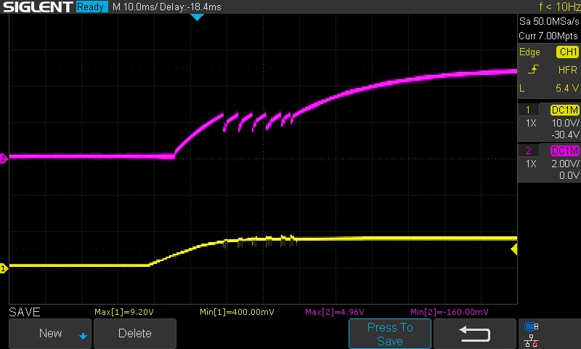The image size is (581, 349).
Task: Go back with the return arrow button
Action: tap(475, 334)
